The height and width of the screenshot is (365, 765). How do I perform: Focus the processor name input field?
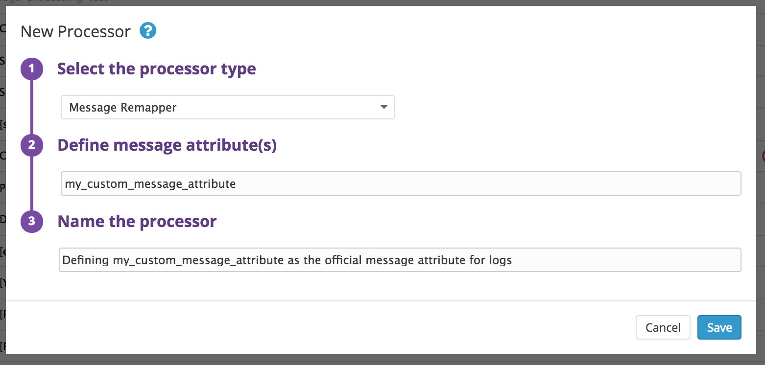coord(400,260)
